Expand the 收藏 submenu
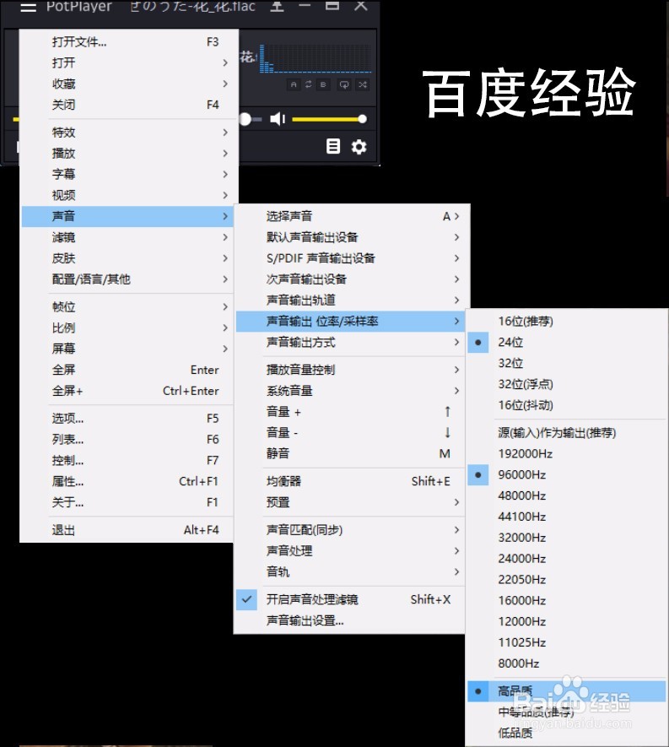669x747 pixels. [127, 84]
